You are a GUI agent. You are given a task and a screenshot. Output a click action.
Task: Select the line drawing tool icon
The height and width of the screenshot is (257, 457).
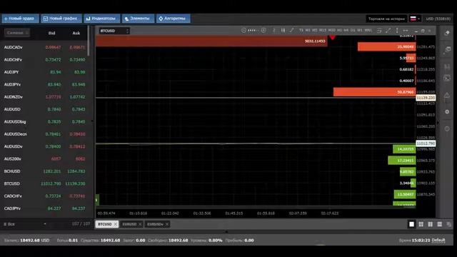pyautogui.click(x=291, y=30)
